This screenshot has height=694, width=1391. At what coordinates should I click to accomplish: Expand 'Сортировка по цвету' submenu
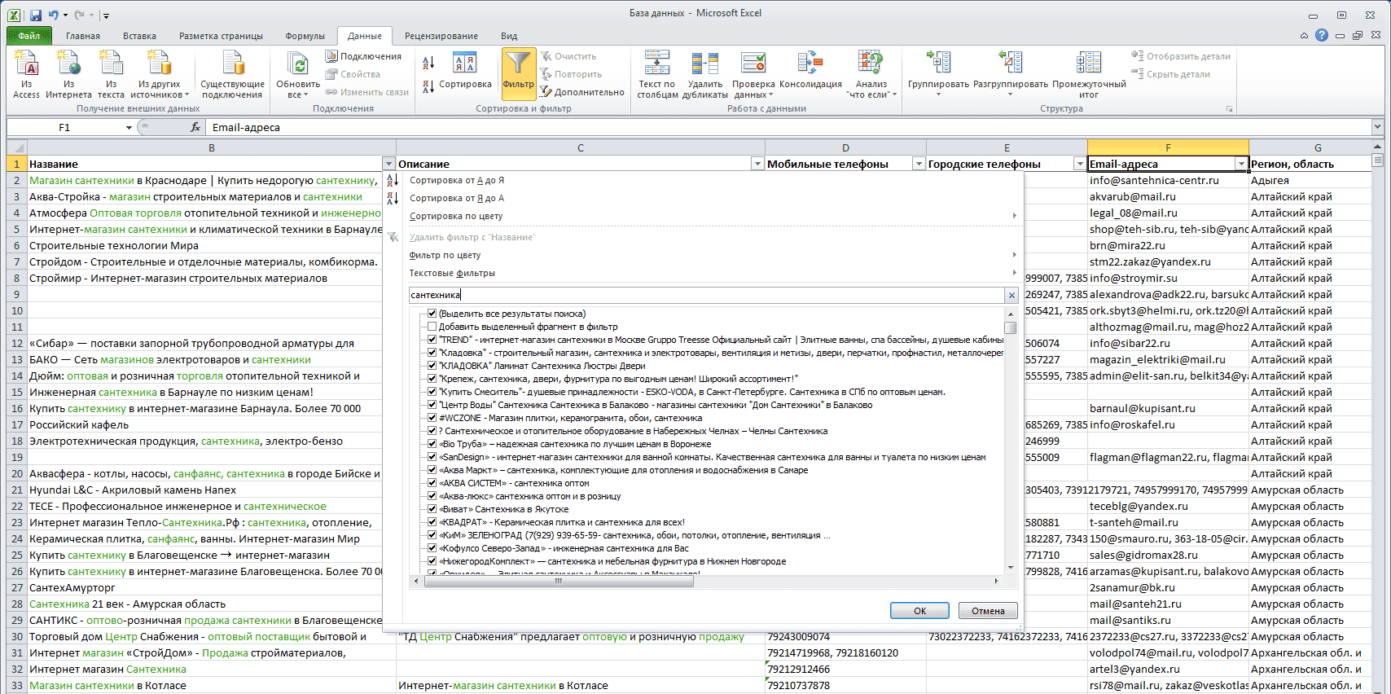tap(1014, 216)
